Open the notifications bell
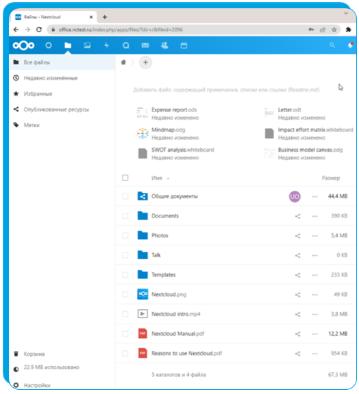 pyautogui.click(x=350, y=45)
